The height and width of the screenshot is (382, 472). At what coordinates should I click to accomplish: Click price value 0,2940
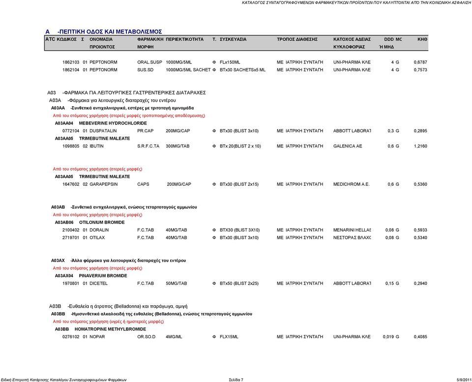click(420, 283)
